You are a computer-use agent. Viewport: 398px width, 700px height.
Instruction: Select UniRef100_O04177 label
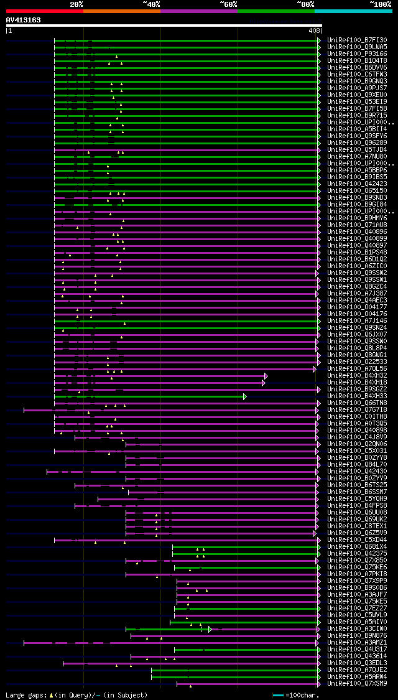[x=357, y=307]
